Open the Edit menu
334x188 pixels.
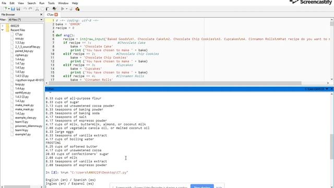12,3
